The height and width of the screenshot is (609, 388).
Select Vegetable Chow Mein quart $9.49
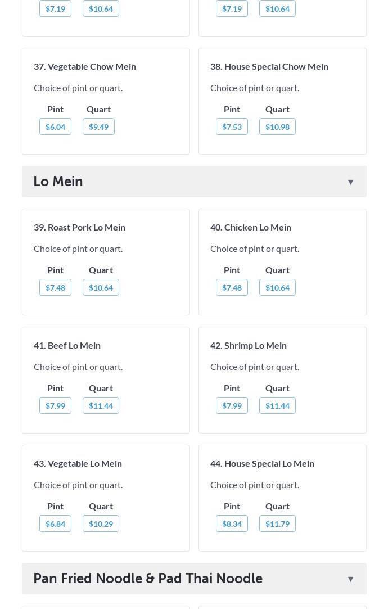[x=98, y=127]
